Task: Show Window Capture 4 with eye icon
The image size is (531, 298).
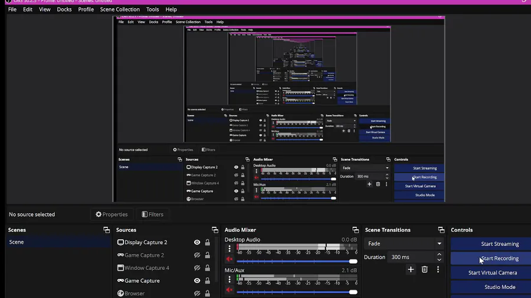Action: click(x=196, y=268)
